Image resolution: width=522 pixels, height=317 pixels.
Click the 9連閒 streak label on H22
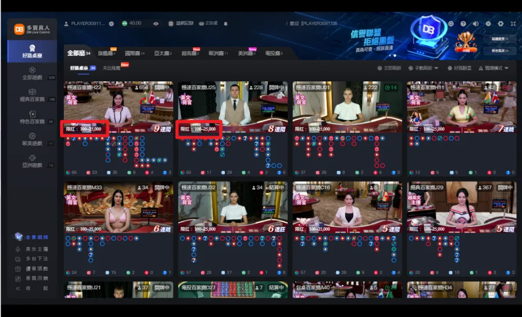pyautogui.click(x=163, y=129)
